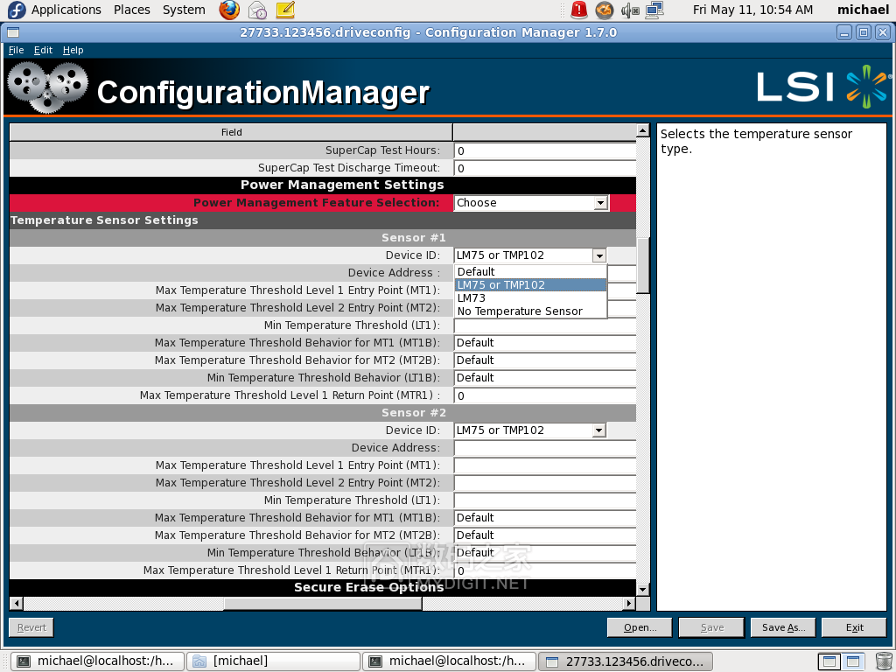Image resolution: width=896 pixels, height=672 pixels.
Task: Click the horizontal scrollbar thumb
Action: [x=323, y=604]
